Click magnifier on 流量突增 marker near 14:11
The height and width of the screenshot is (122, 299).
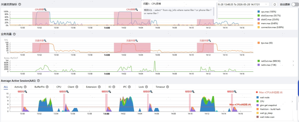pos(210,40)
